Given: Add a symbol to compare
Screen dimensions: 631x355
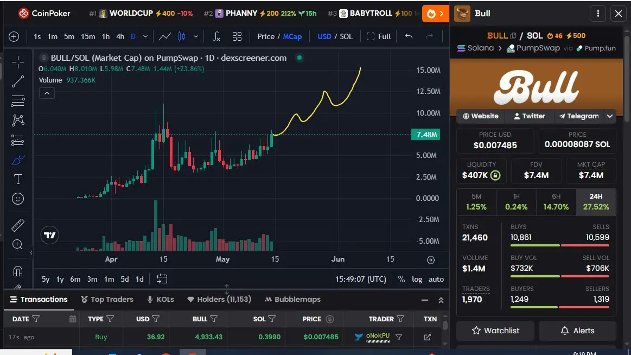Looking at the screenshot, I should click(x=14, y=36).
